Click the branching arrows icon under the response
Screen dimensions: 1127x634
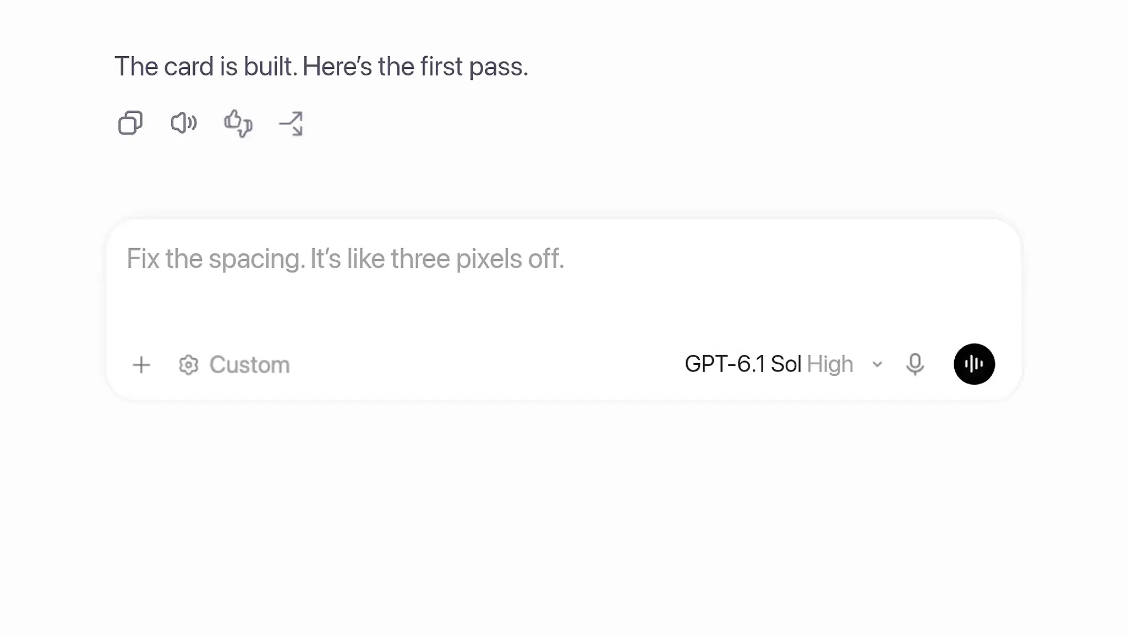[x=291, y=123]
